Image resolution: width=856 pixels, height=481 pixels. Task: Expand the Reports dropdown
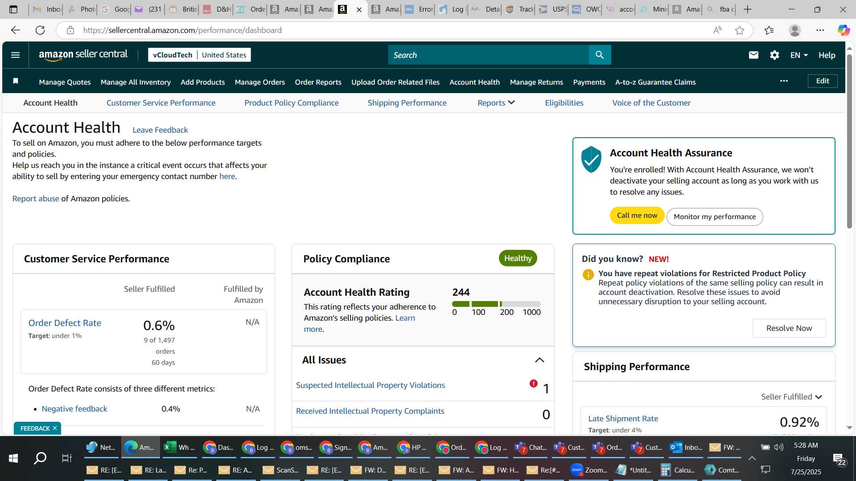point(496,102)
